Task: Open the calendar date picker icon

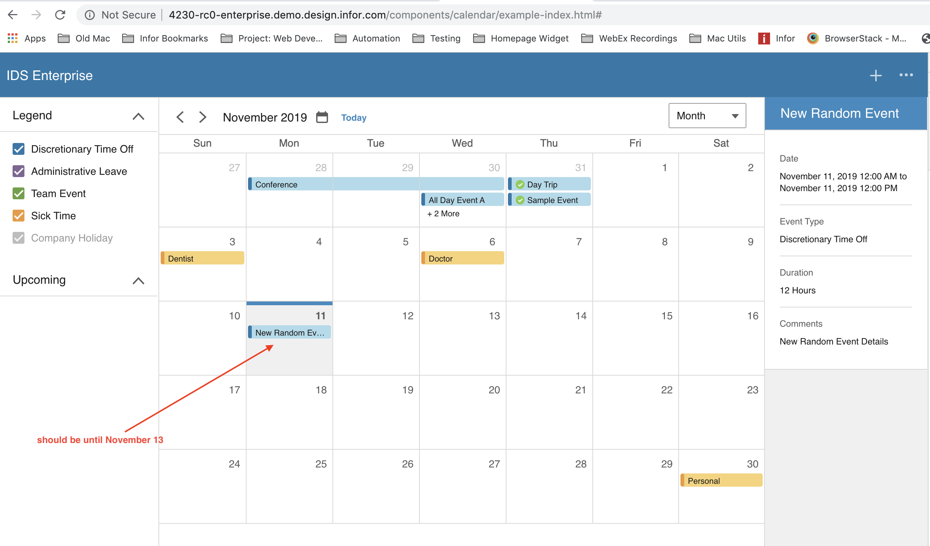Action: pyautogui.click(x=322, y=117)
